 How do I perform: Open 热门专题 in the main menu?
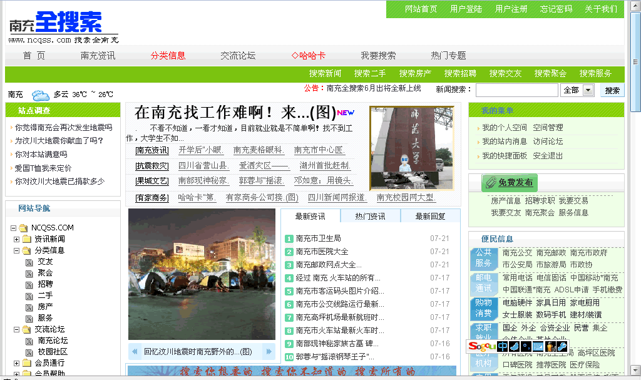[448, 56]
